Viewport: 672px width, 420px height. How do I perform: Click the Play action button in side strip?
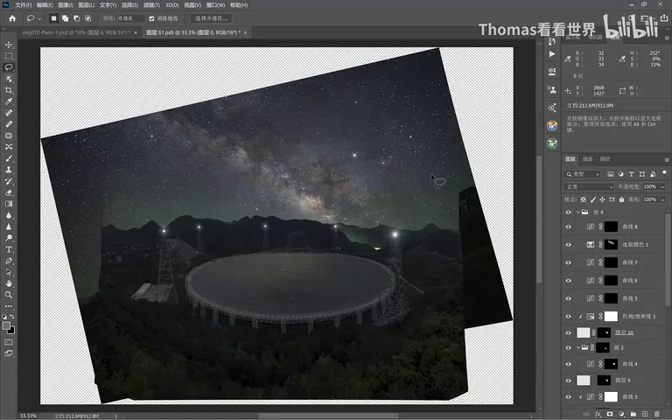click(x=552, y=54)
